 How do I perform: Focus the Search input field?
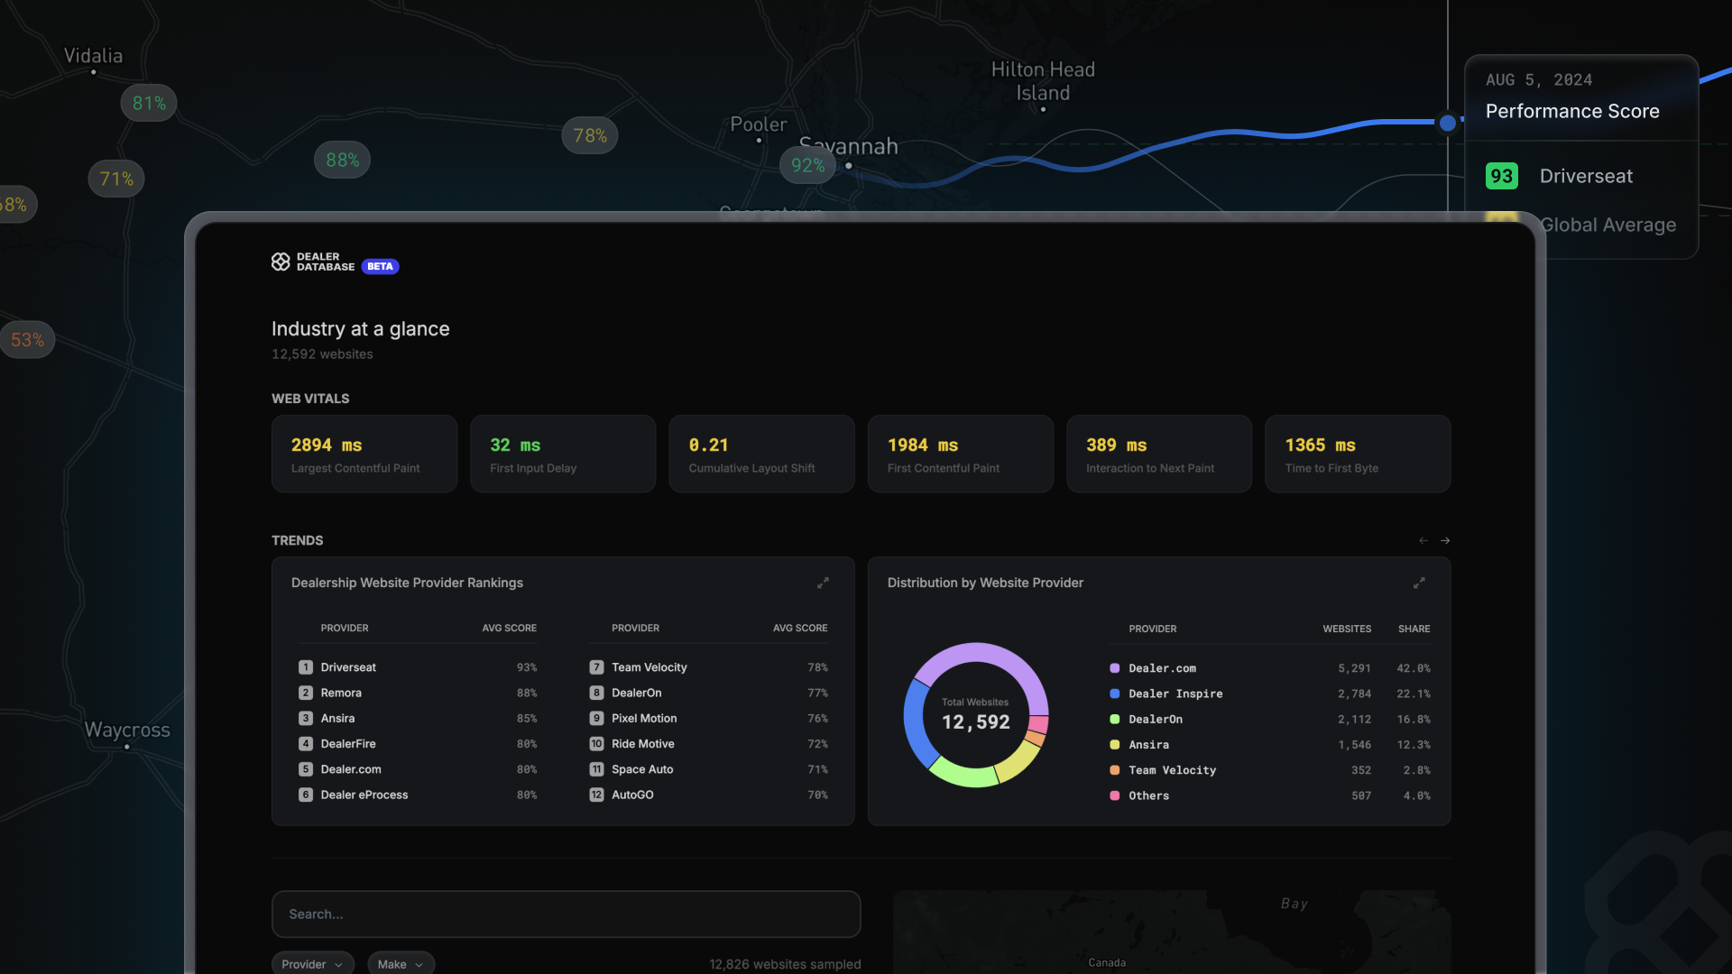click(x=566, y=914)
